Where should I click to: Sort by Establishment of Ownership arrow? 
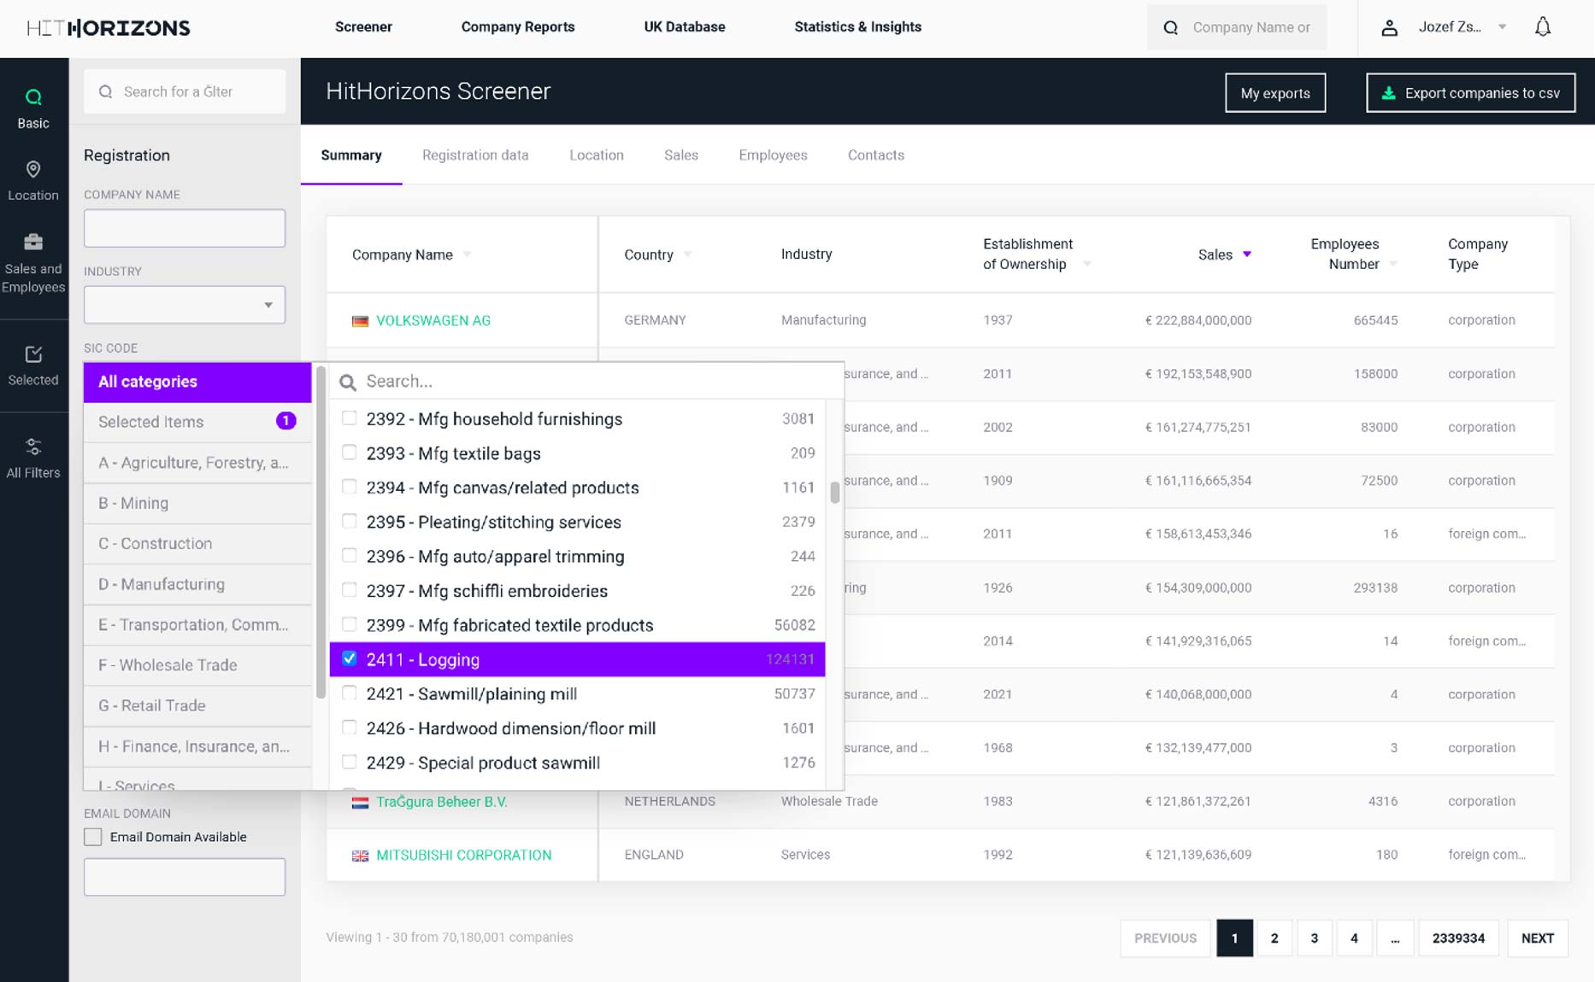(x=1086, y=264)
